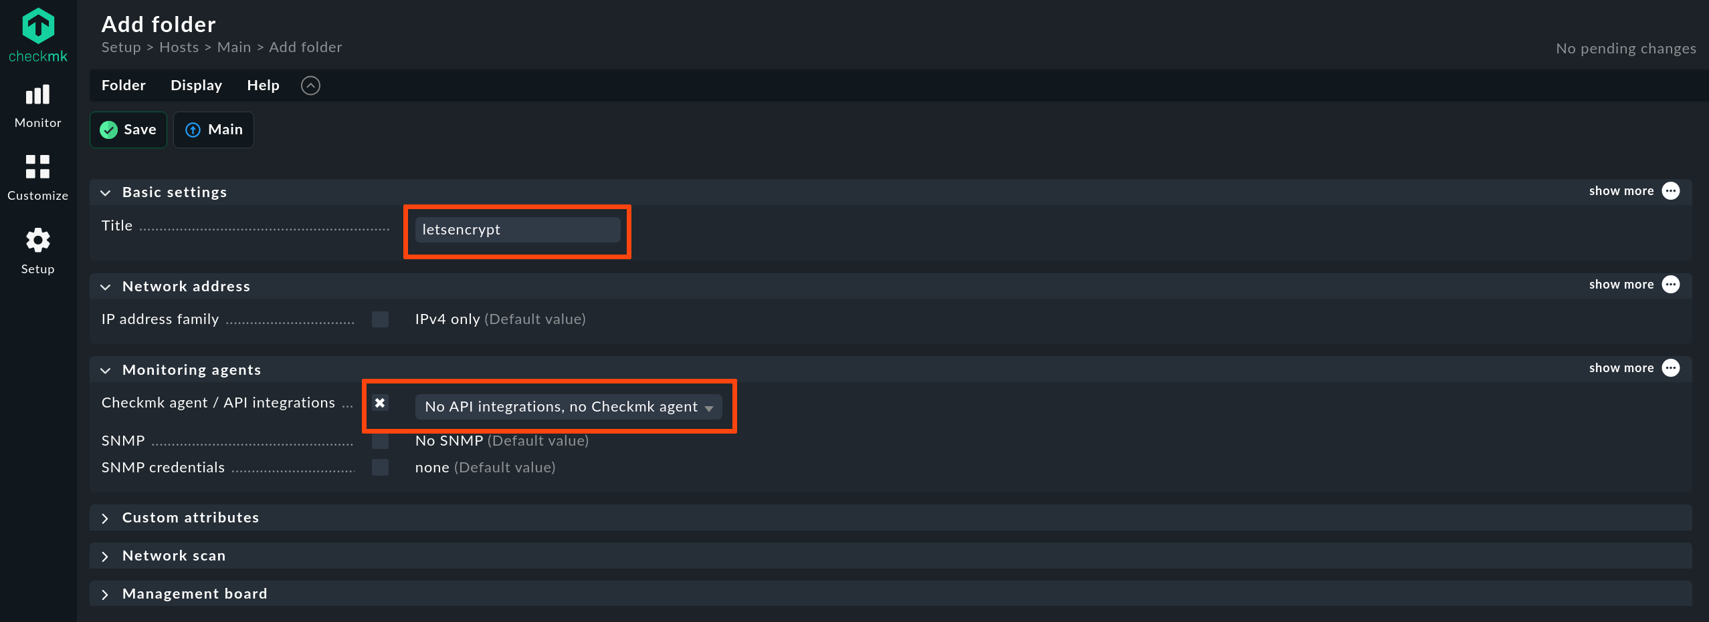Collapse the menu bar with the round arrow icon

(x=310, y=86)
